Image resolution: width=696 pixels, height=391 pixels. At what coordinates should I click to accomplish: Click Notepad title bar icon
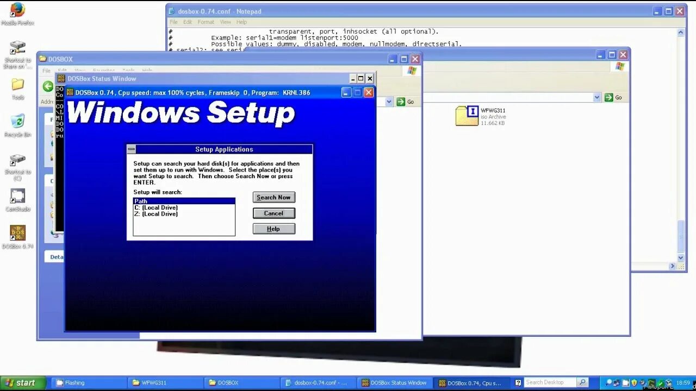click(x=172, y=11)
